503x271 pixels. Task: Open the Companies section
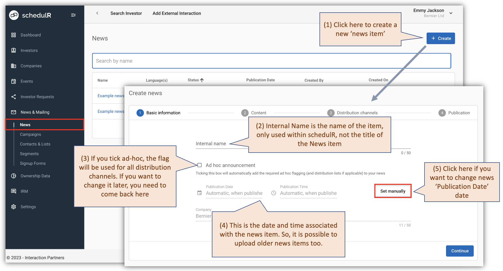pos(31,66)
